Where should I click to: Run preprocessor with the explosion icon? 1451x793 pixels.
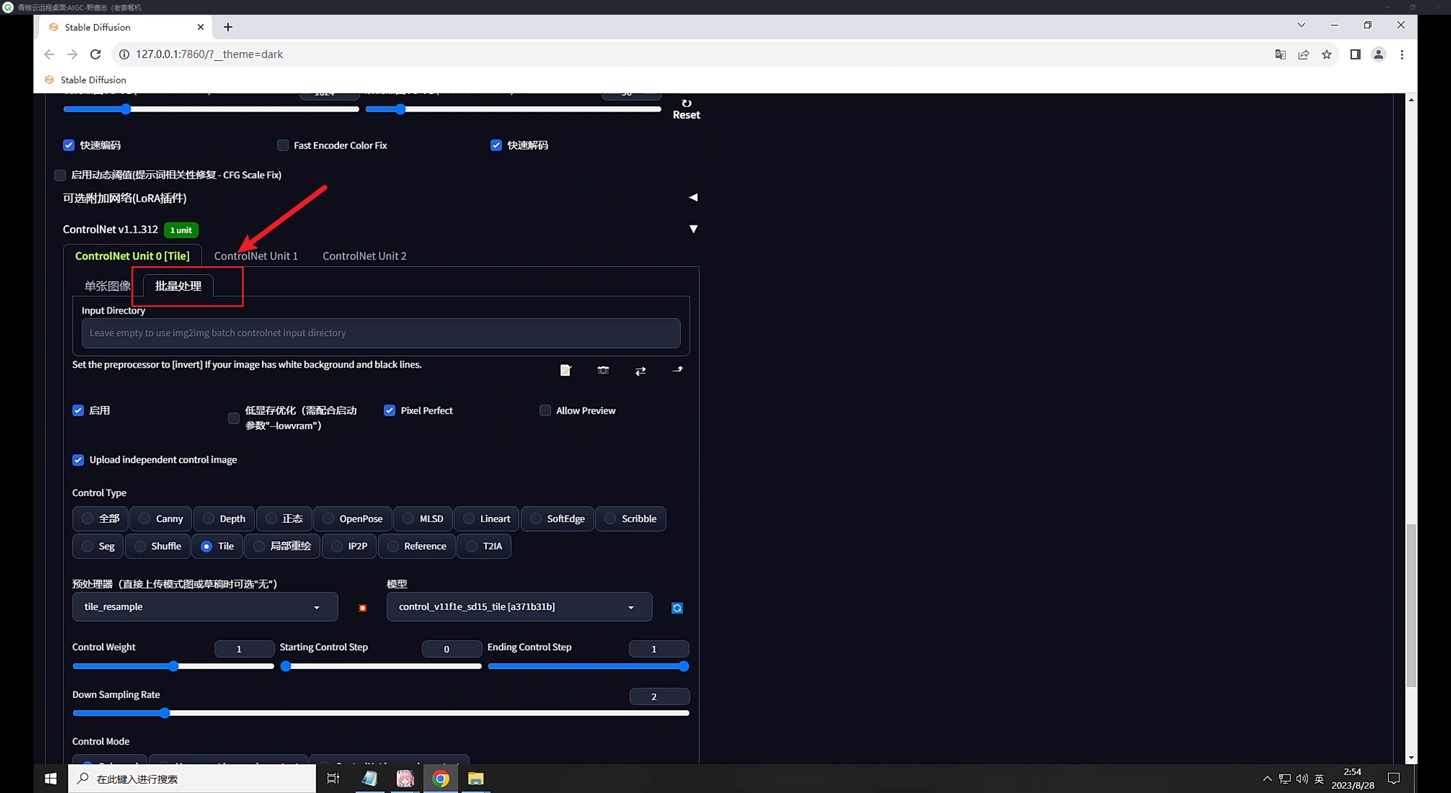363,608
